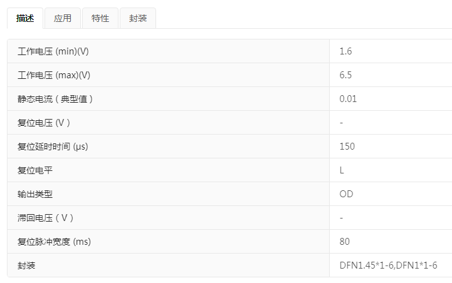Show the 封装 tab
This screenshot has width=452, height=283.
pyautogui.click(x=138, y=18)
